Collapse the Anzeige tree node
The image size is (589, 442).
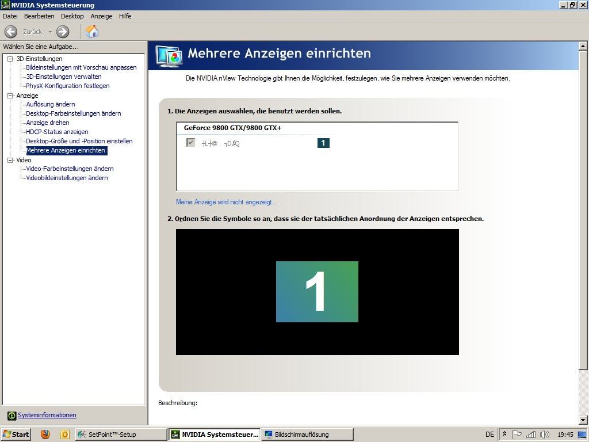point(10,96)
